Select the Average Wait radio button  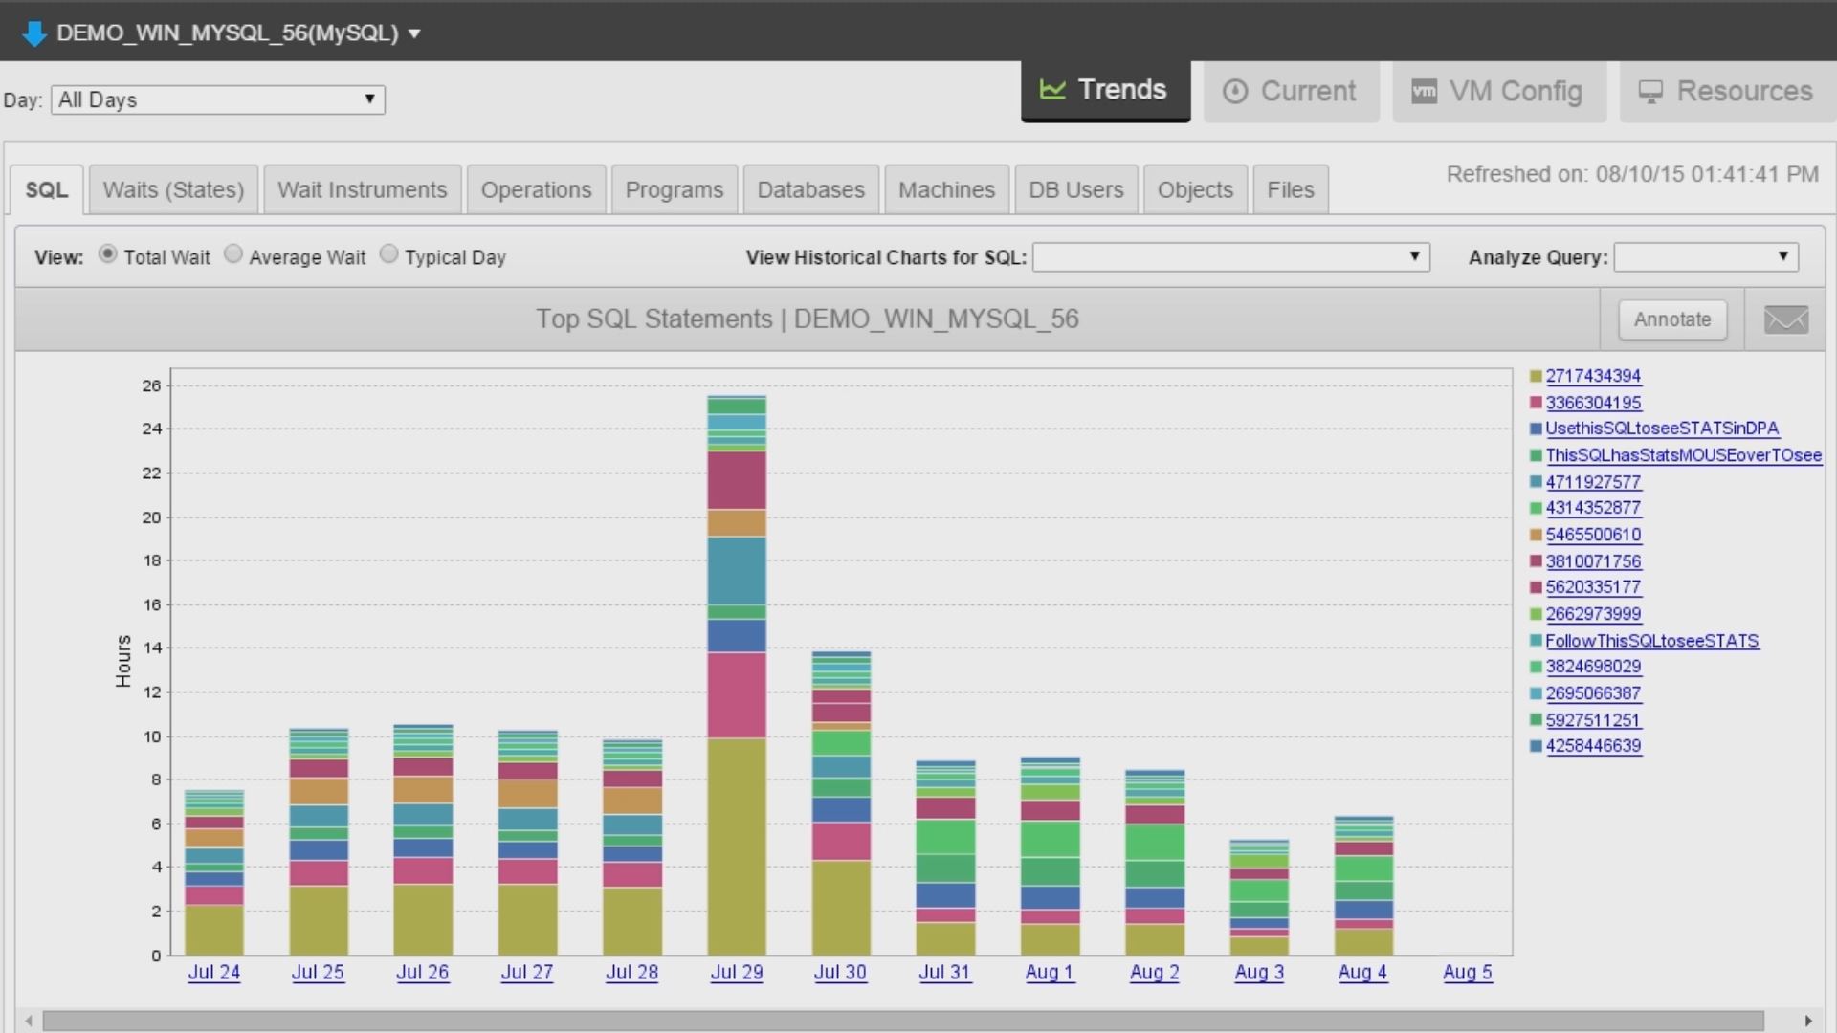click(x=233, y=253)
